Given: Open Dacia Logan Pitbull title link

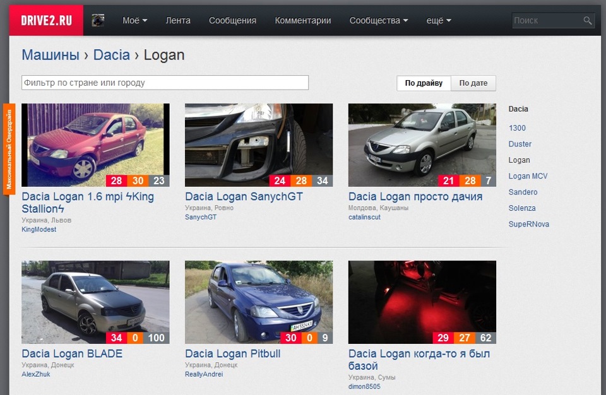Looking at the screenshot, I should click(233, 353).
